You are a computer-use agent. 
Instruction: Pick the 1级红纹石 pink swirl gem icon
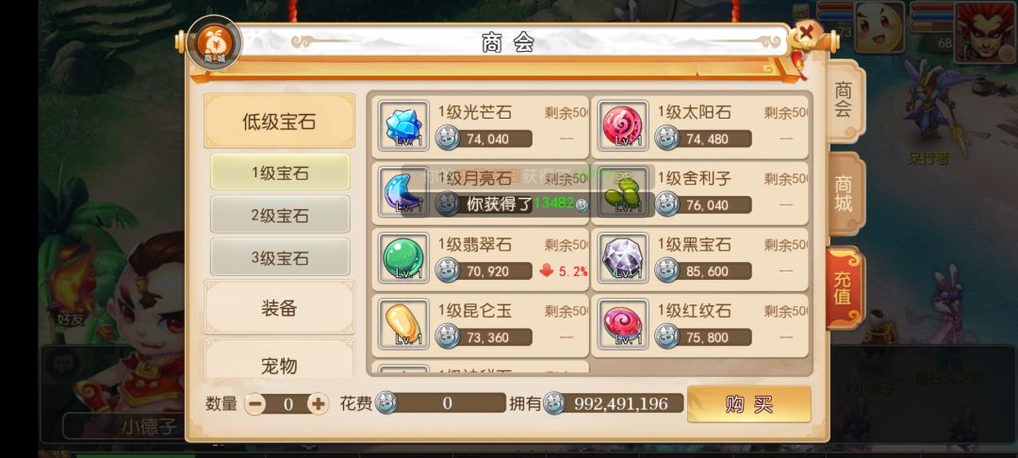(623, 324)
